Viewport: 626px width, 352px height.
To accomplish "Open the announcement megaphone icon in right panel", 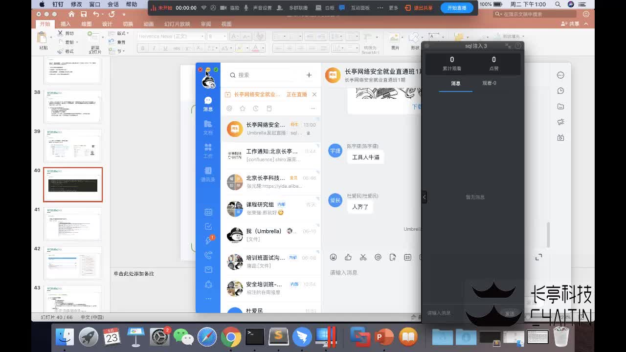I will pyautogui.click(x=560, y=122).
